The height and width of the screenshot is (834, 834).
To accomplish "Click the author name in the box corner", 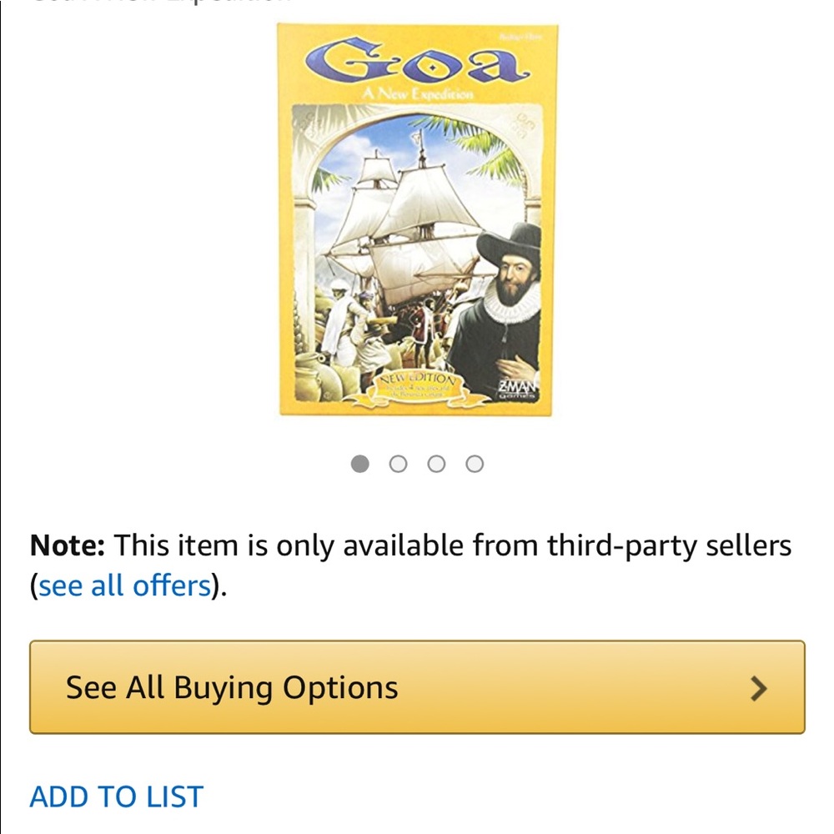I will [523, 38].
